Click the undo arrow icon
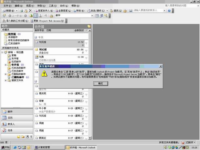 click(x=46, y=16)
